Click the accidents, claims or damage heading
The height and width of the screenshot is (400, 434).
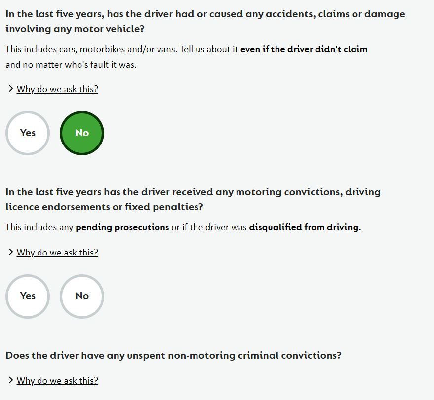coord(205,21)
